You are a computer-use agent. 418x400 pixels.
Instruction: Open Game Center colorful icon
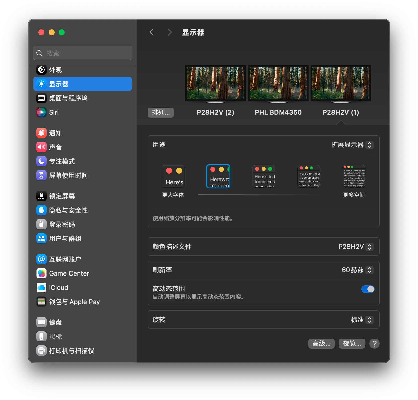tap(41, 273)
